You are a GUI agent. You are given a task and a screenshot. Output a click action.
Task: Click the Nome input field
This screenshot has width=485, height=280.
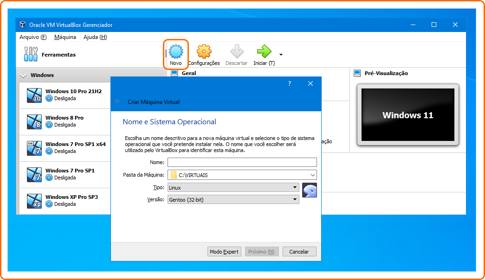[242, 162]
